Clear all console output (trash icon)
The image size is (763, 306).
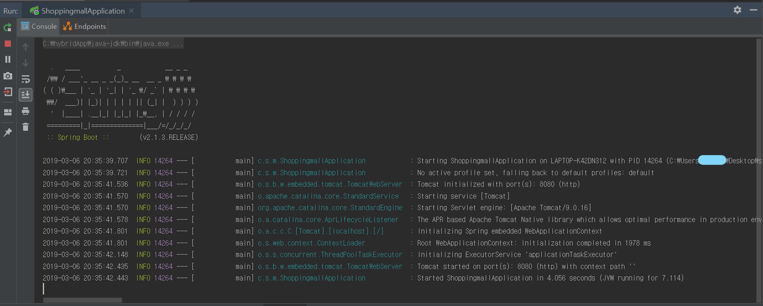click(x=26, y=127)
